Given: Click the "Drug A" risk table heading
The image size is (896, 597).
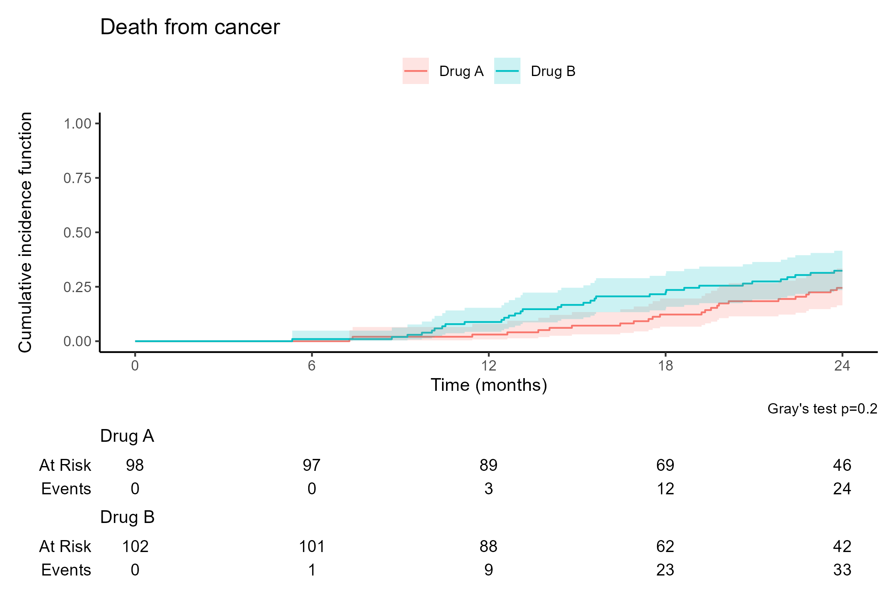Looking at the screenshot, I should point(127,436).
